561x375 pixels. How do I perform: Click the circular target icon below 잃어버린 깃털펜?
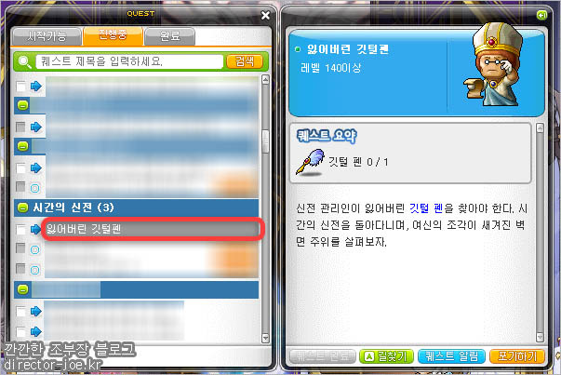tap(34, 249)
